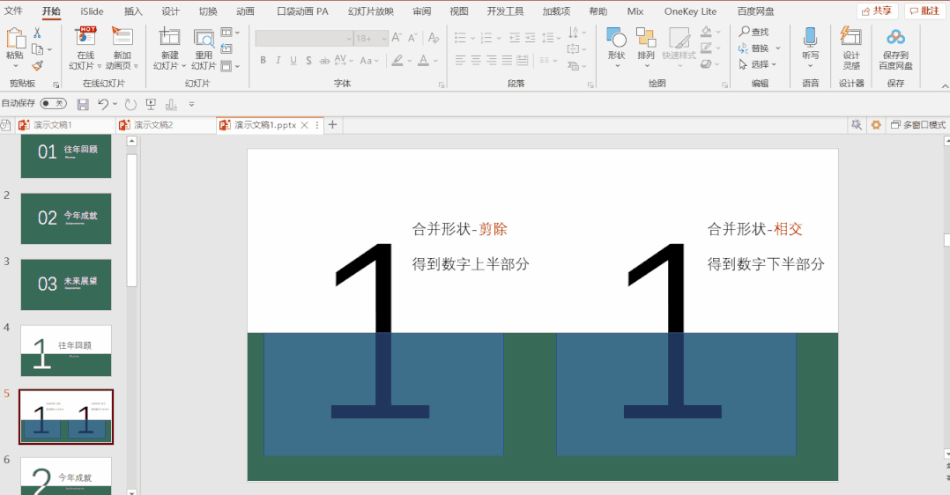Click the Cut scissors icon

point(37,33)
